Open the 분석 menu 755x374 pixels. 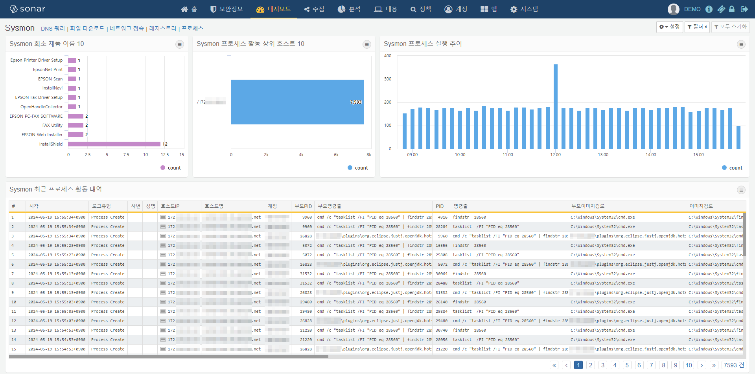(349, 9)
